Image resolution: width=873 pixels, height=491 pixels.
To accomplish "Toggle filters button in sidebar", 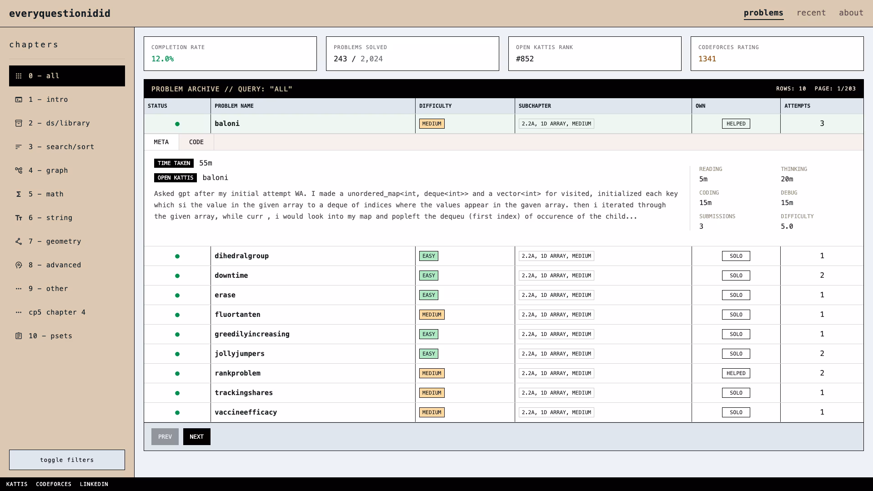I will pos(67,460).
